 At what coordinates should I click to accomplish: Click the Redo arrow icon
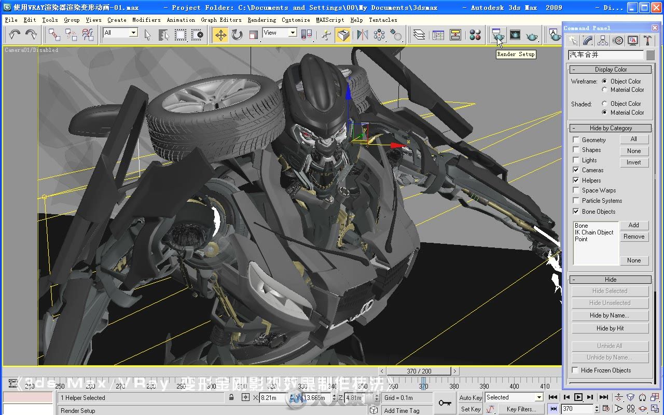tap(31, 35)
